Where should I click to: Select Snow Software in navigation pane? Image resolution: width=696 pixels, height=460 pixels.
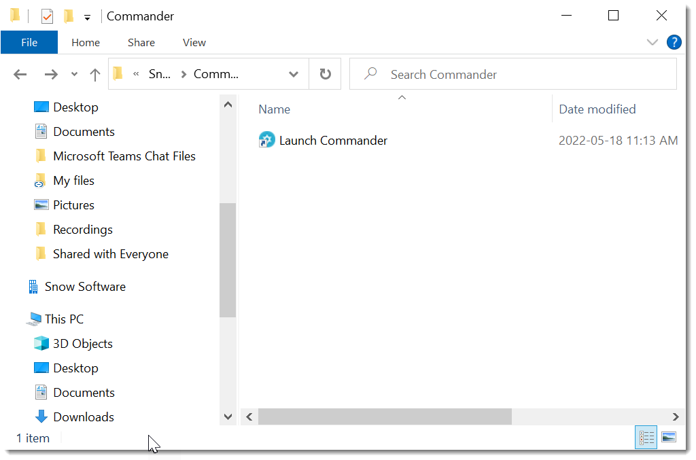[x=85, y=287]
